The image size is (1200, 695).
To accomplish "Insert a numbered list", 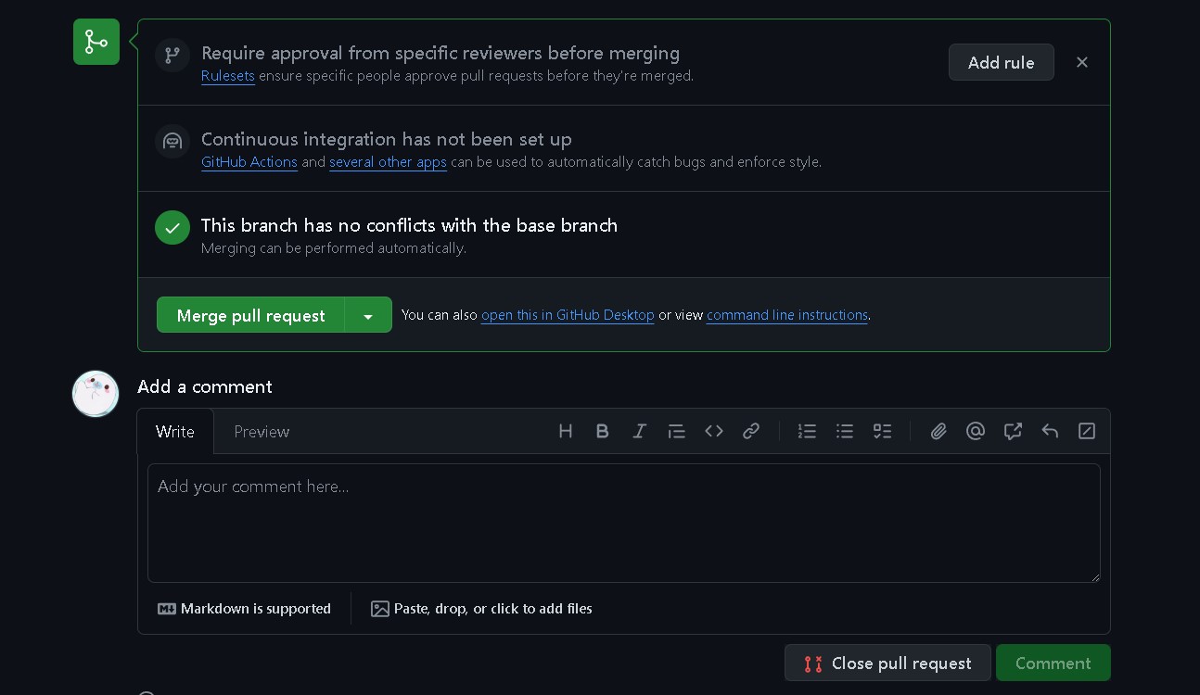I will click(x=807, y=431).
